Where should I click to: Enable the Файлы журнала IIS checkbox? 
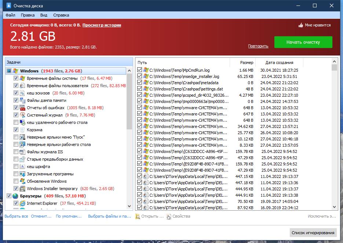coord(16,152)
